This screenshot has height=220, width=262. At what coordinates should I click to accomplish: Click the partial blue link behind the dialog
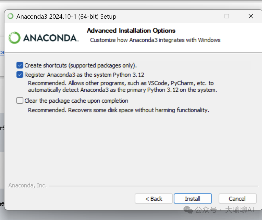[x=2, y=52]
